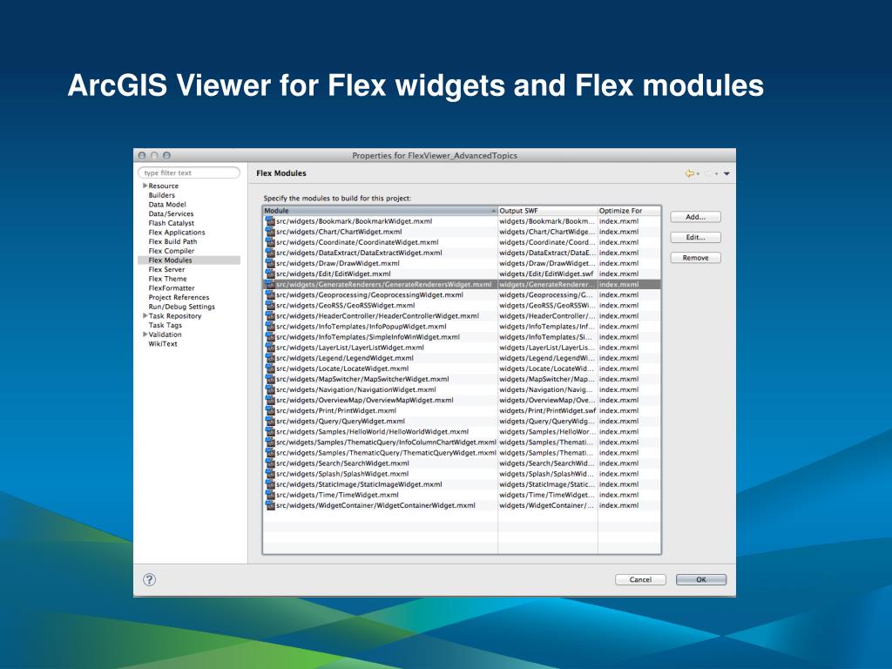Screen dimensions: 892x669
Task: Open the Flex Compiler page
Action: pyautogui.click(x=172, y=251)
